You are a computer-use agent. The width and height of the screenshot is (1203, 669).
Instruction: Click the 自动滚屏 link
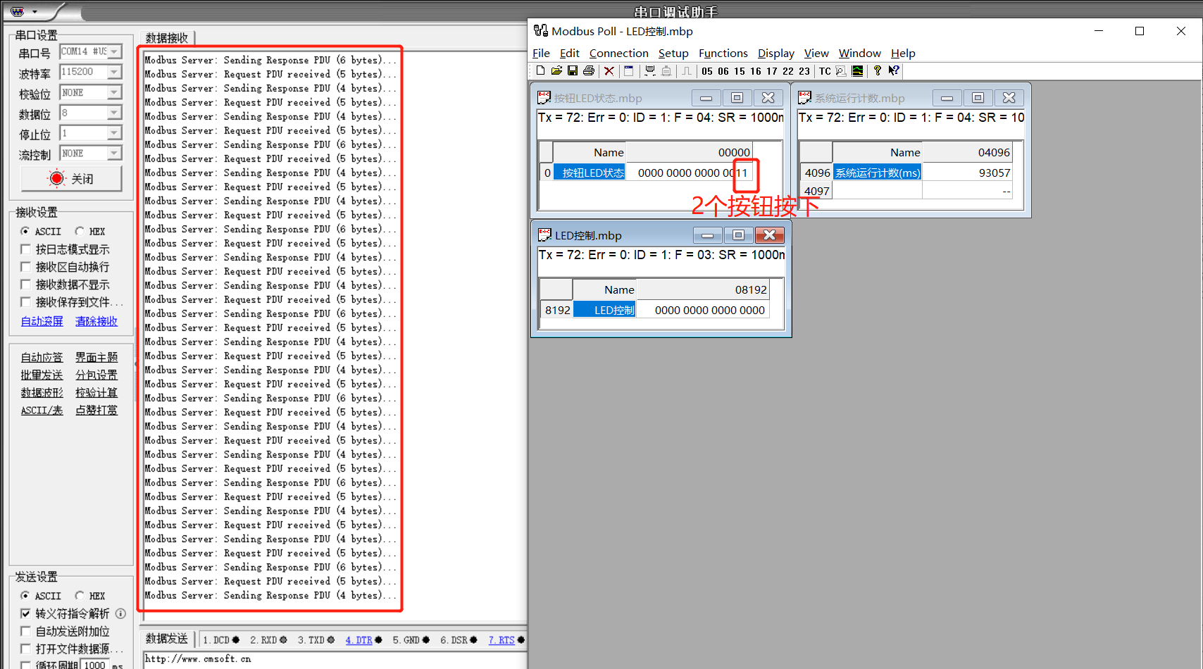(42, 321)
